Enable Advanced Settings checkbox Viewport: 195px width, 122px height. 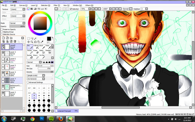click(28, 82)
